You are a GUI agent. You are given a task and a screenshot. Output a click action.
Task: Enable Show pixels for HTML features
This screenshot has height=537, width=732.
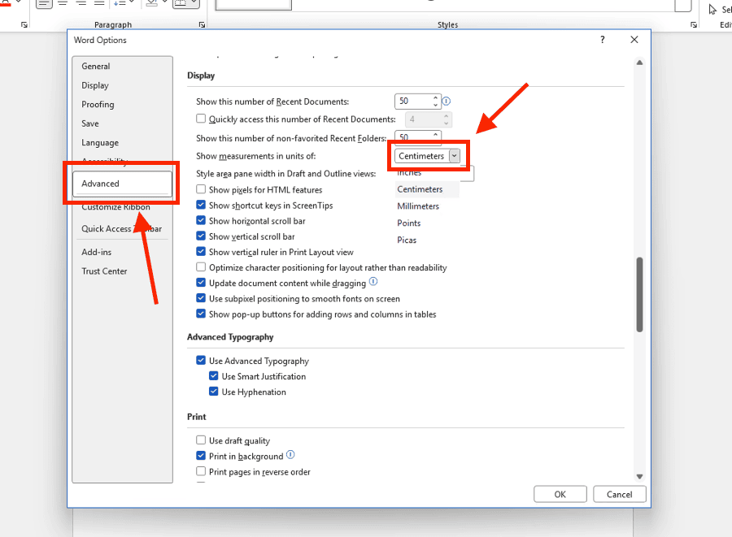click(201, 189)
